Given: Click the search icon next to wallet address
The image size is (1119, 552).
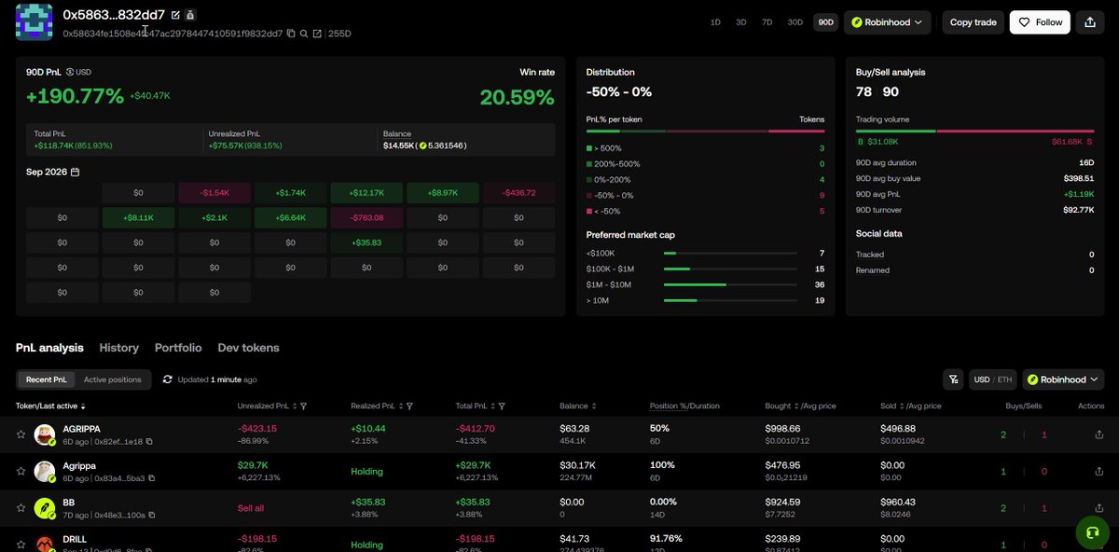Looking at the screenshot, I should coord(304,34).
